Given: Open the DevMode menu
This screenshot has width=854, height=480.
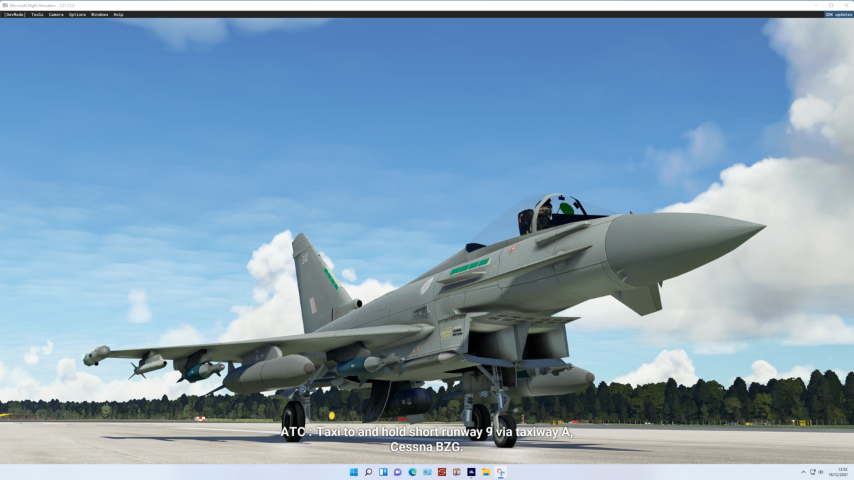Looking at the screenshot, I should click(15, 14).
